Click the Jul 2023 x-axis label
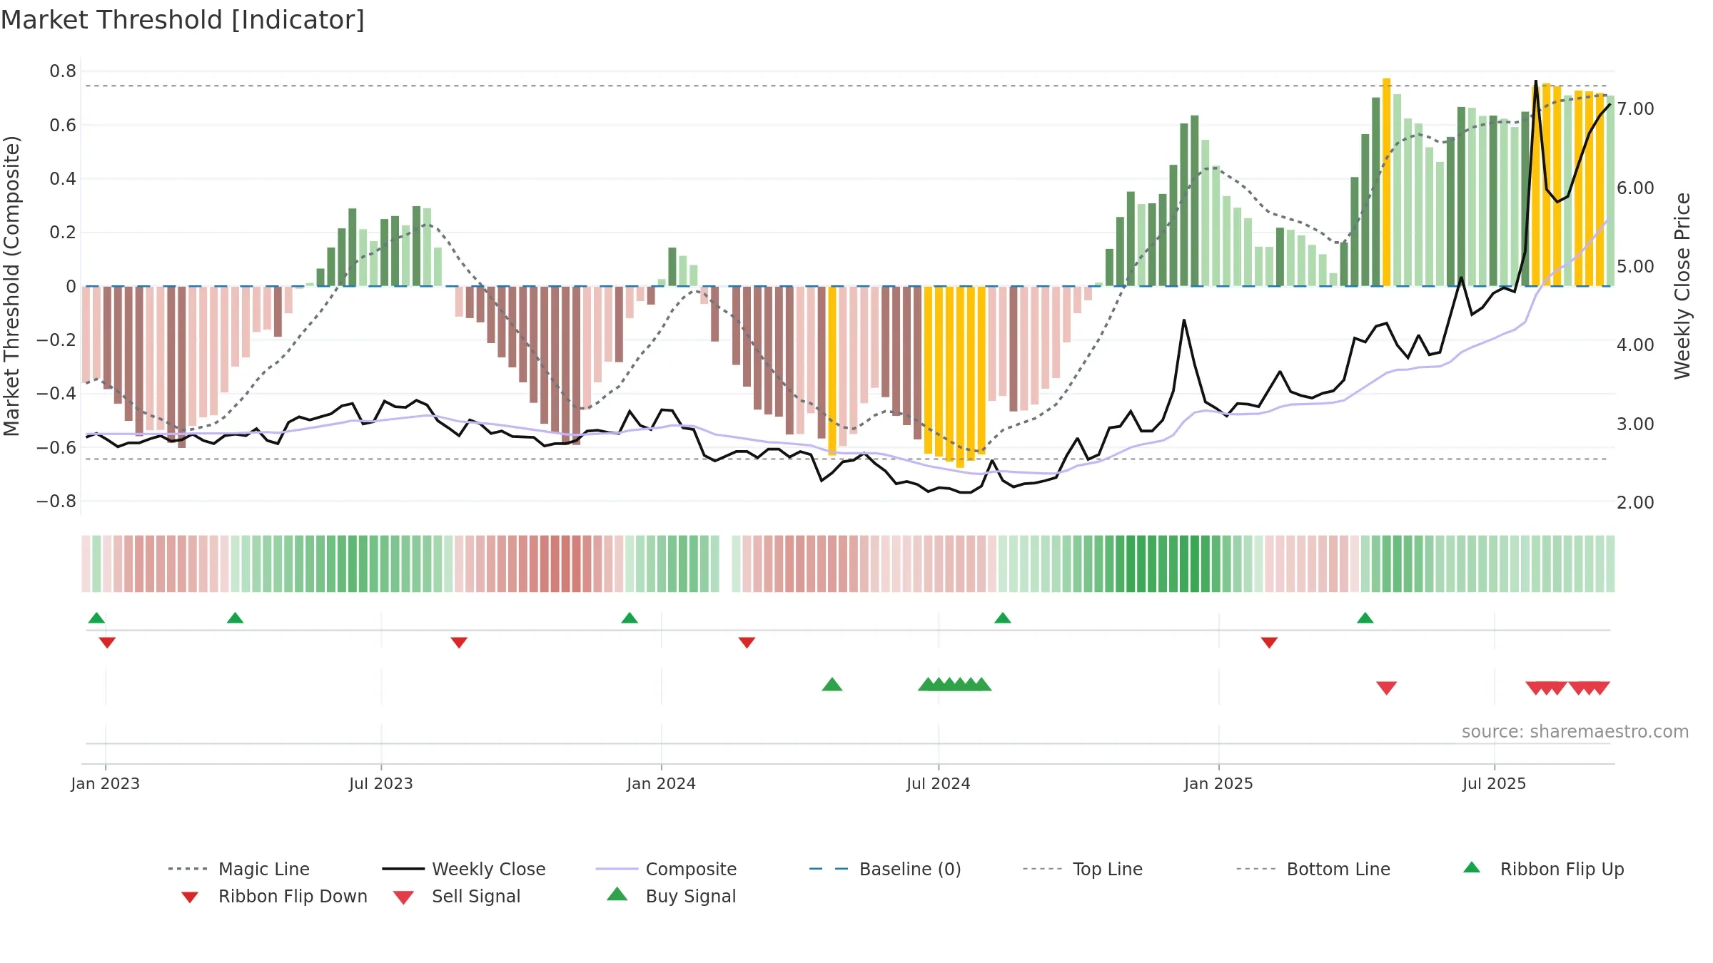 pyautogui.click(x=381, y=783)
